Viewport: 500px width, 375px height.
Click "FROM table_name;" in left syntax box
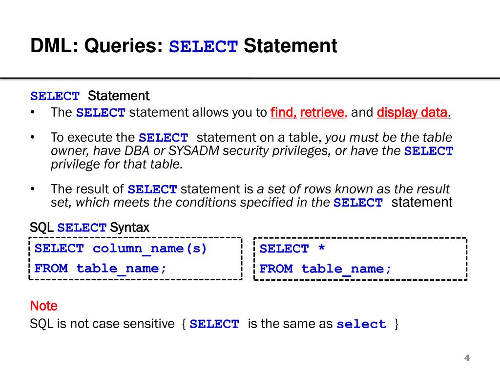pyautogui.click(x=100, y=269)
